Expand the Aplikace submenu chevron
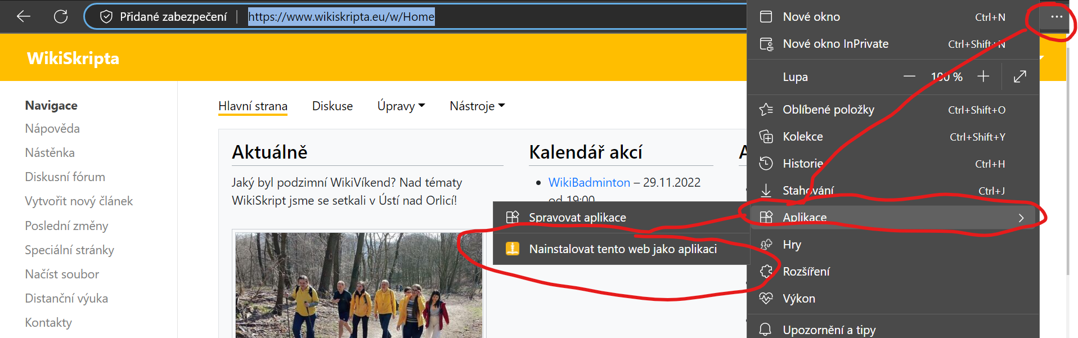This screenshot has width=1078, height=338. click(x=1021, y=218)
